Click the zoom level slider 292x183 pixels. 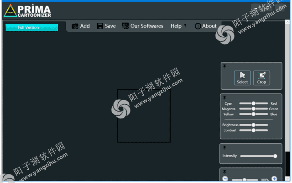(245, 180)
